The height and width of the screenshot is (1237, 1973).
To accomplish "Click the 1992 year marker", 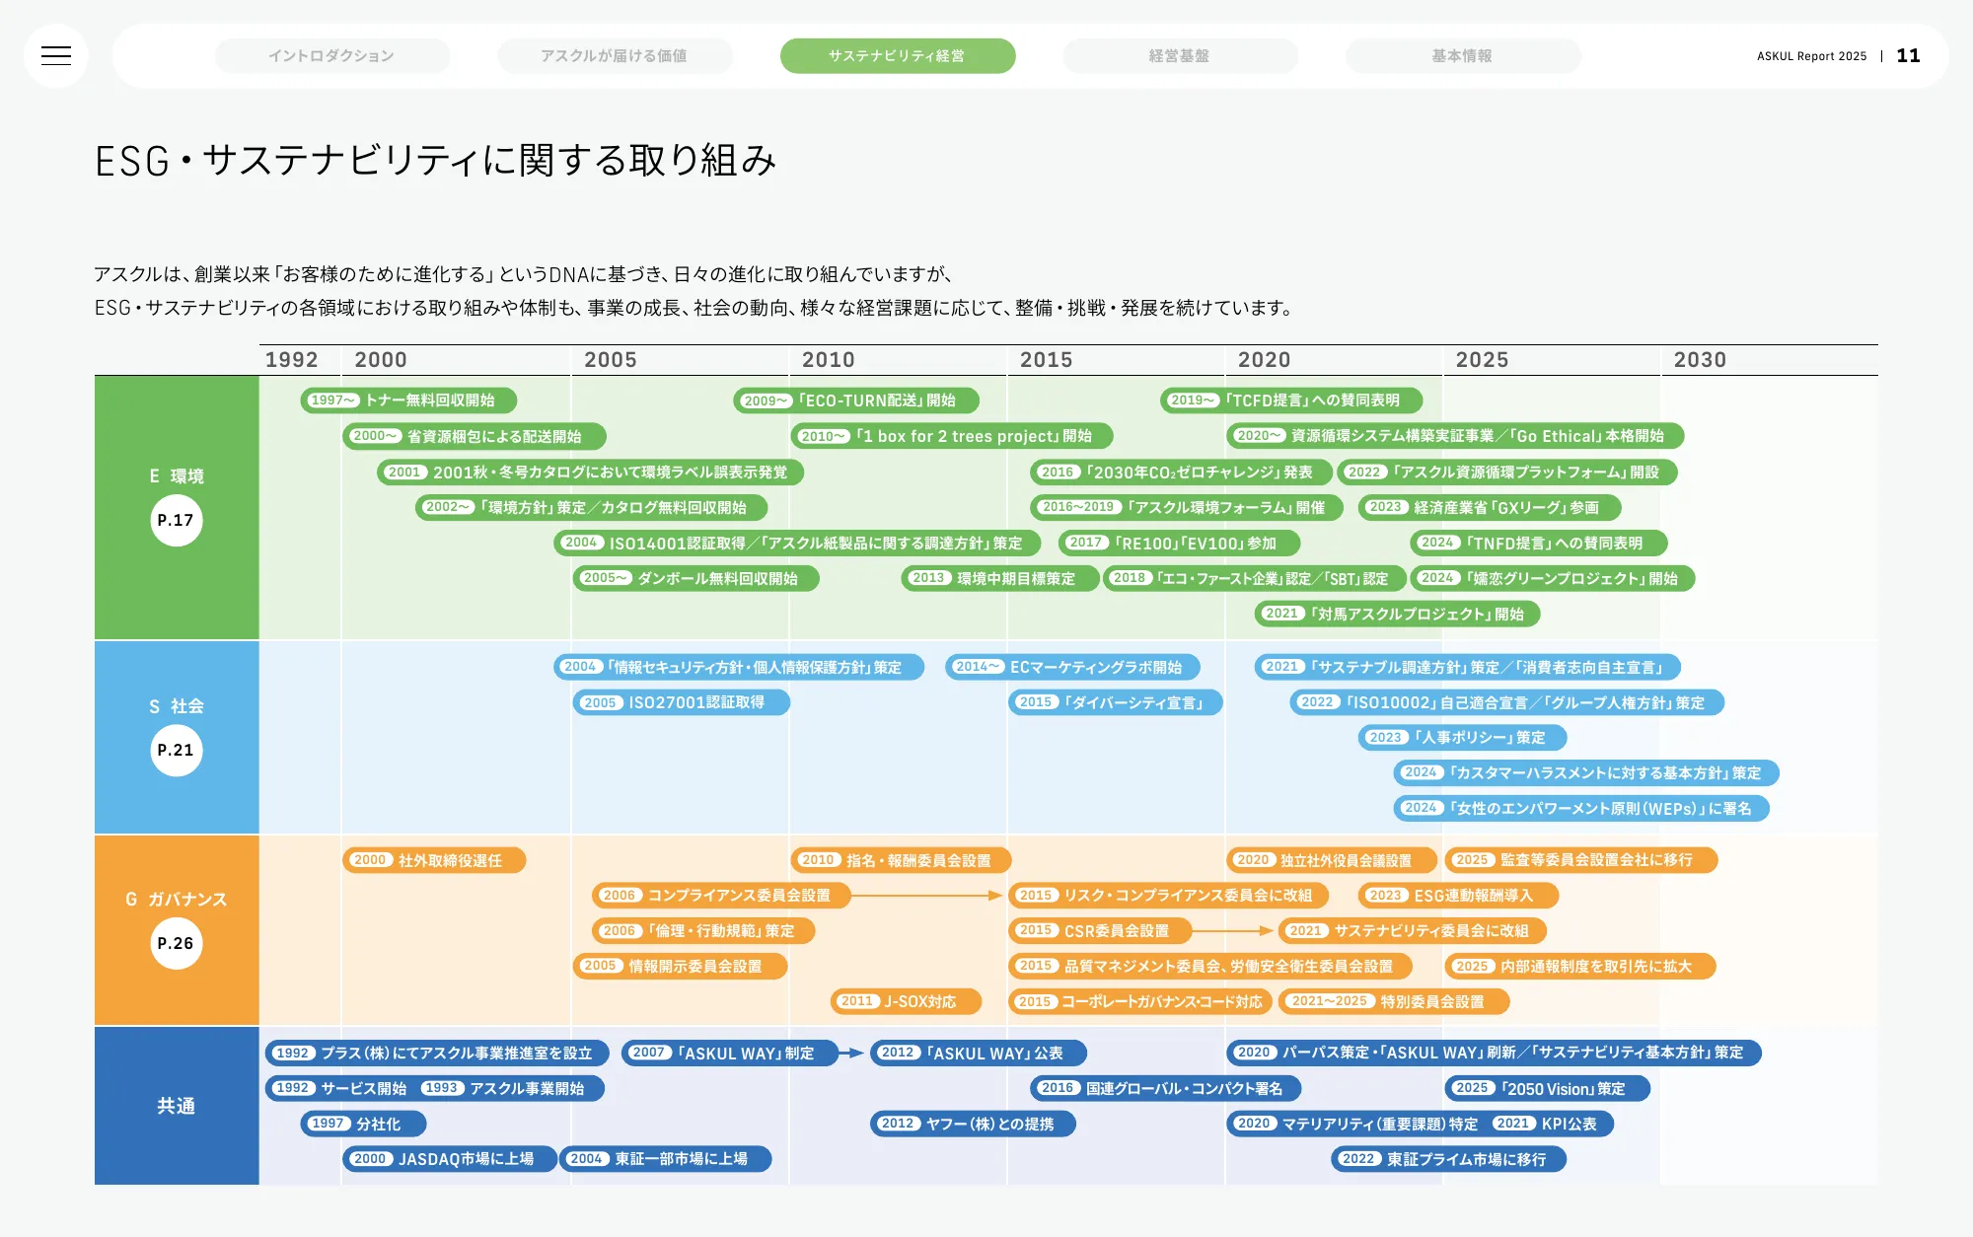I will pyautogui.click(x=291, y=360).
